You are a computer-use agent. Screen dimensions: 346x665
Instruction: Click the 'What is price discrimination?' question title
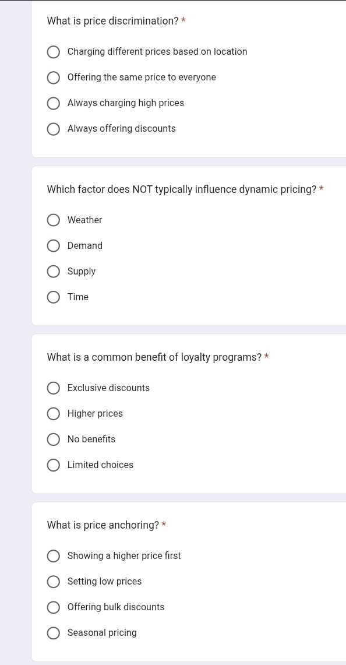coord(113,21)
